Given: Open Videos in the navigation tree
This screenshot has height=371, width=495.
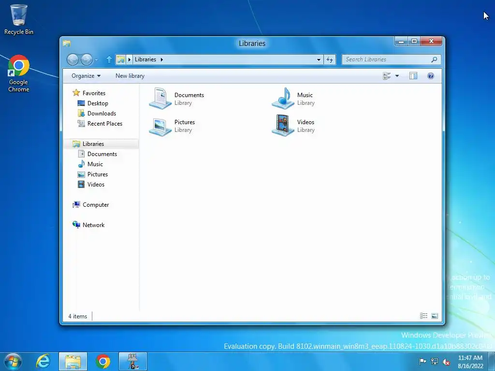Looking at the screenshot, I should [x=96, y=184].
